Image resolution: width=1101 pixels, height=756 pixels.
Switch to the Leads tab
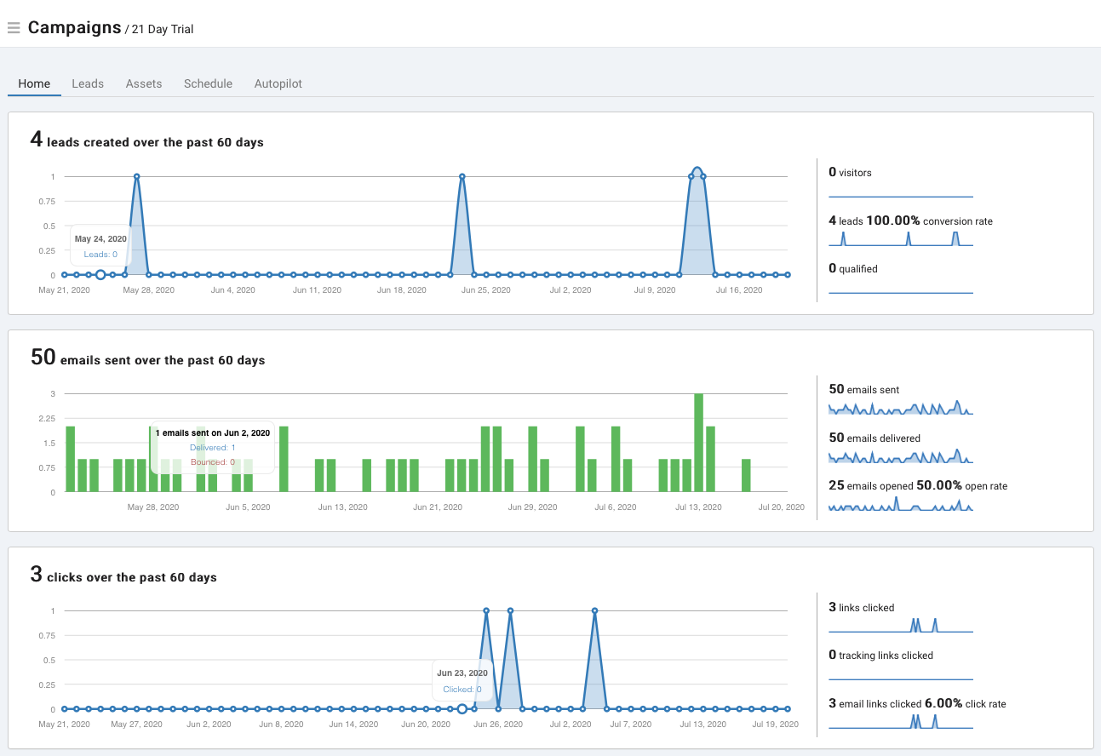[x=88, y=83]
